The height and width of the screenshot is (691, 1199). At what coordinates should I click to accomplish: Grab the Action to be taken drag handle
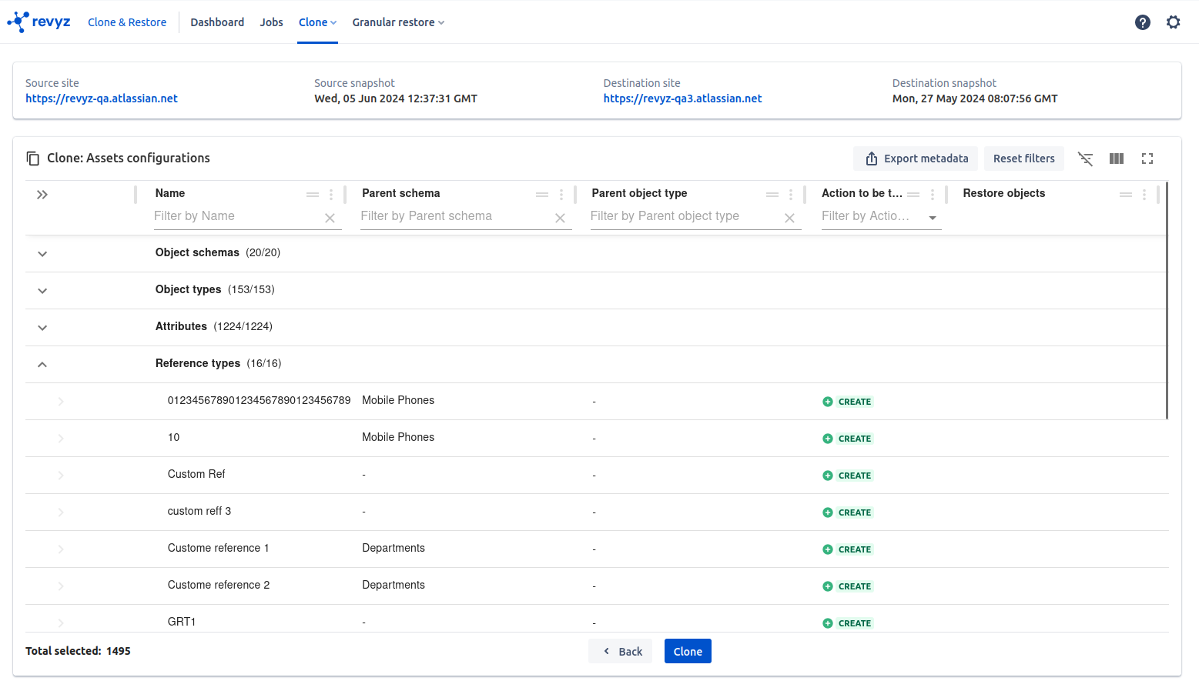click(x=913, y=195)
